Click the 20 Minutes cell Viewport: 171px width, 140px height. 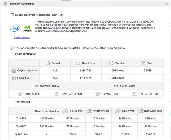tap(125, 119)
